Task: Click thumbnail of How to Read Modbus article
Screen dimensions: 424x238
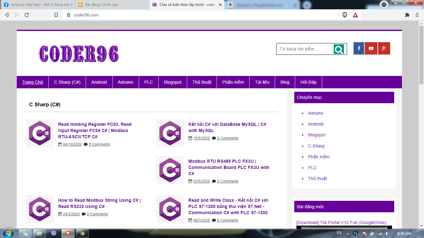Action: tap(40, 209)
